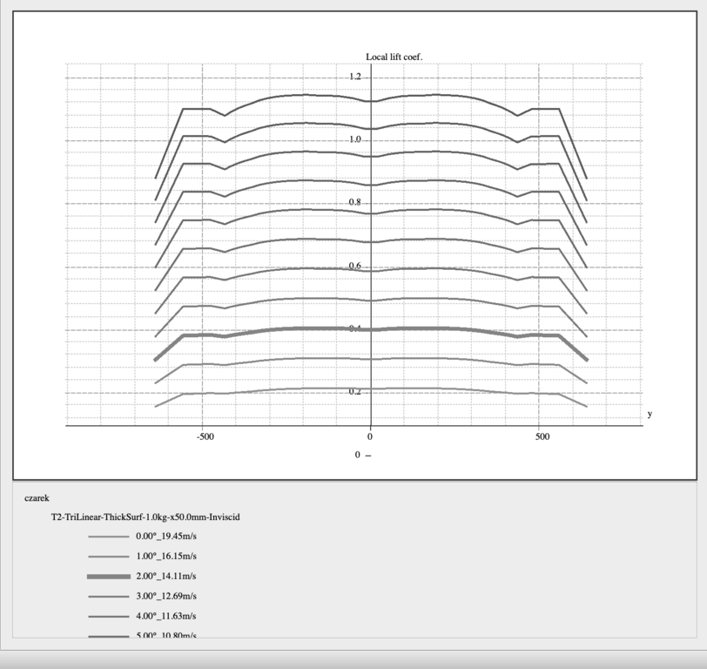
Task: Click the y axis label
Action: coord(649,414)
